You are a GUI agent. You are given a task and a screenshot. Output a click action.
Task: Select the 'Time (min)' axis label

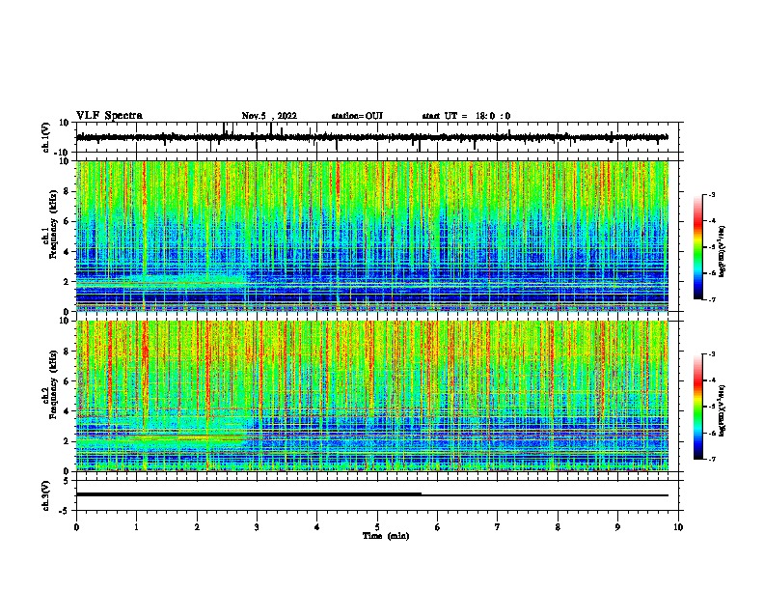coord(386,536)
